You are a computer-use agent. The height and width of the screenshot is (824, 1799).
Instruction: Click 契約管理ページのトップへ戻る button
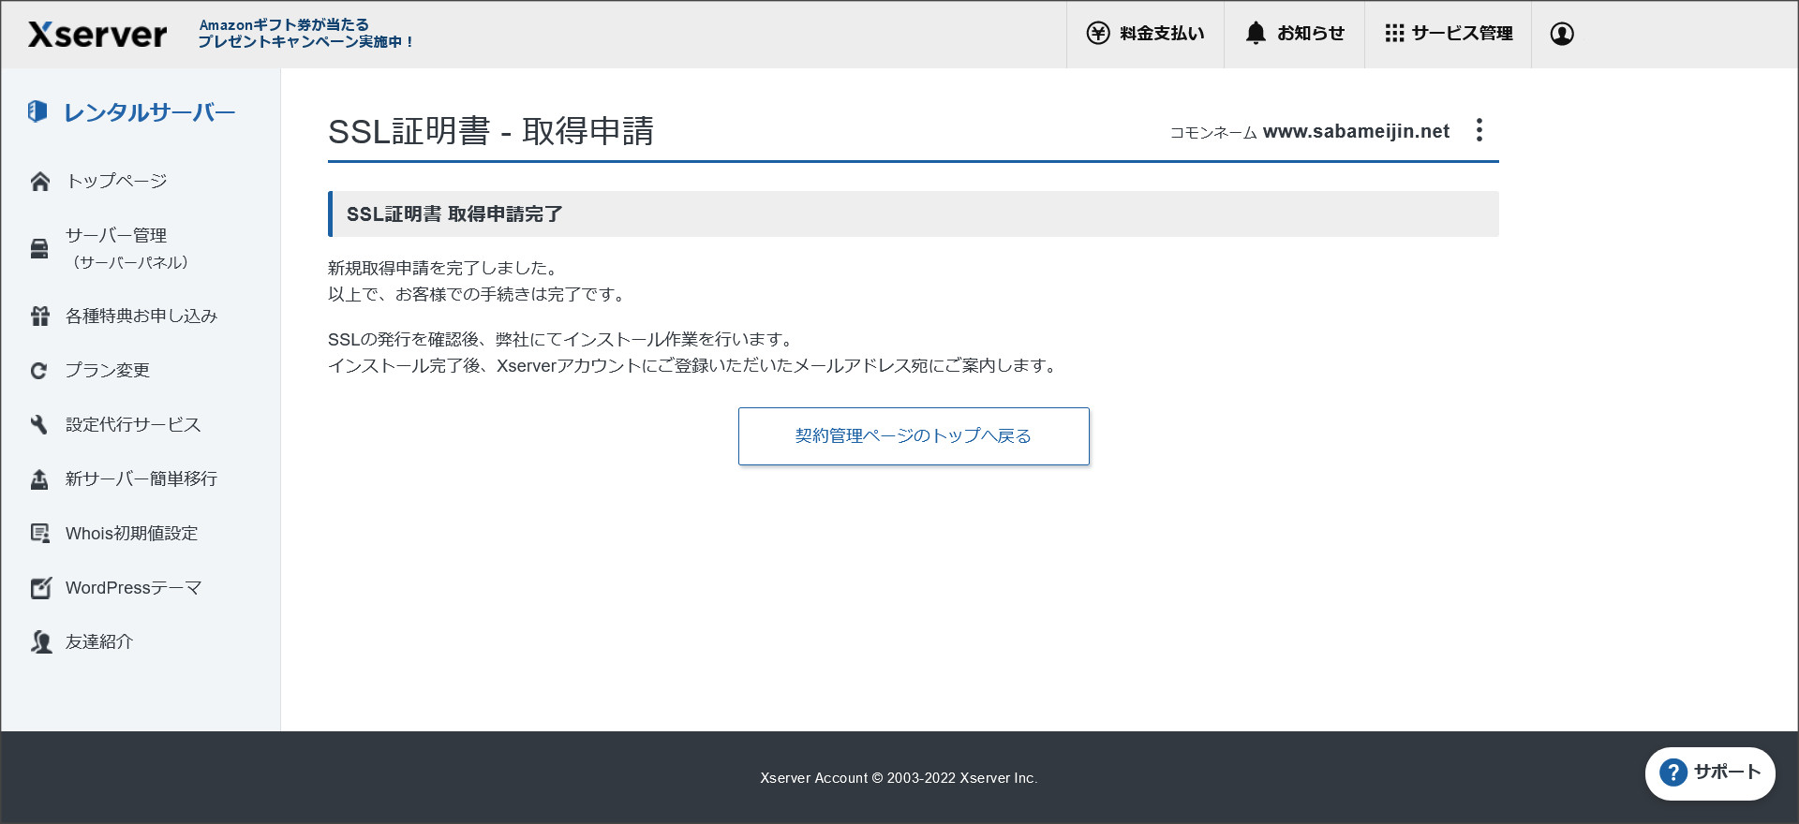coord(914,436)
